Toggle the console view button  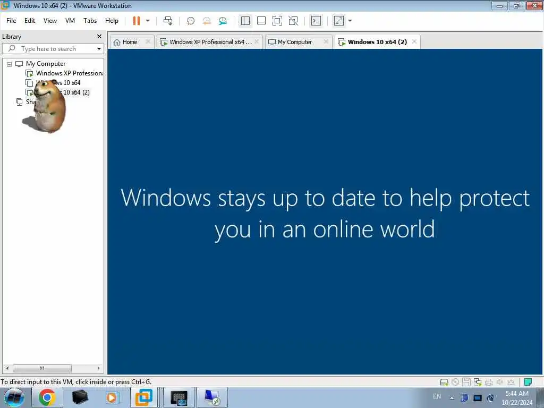point(316,21)
